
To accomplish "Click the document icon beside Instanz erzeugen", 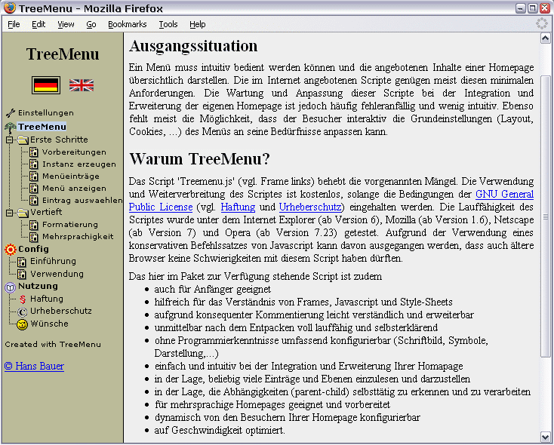I will [33, 164].
